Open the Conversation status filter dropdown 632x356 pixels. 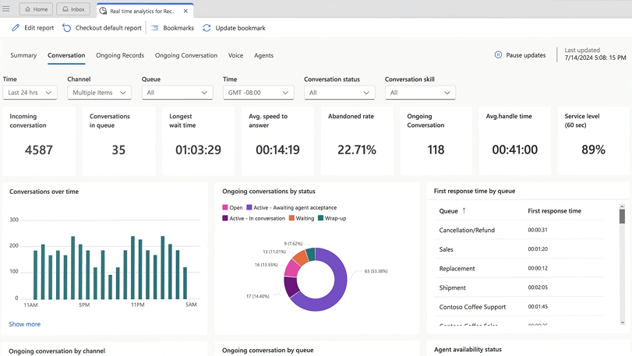[x=339, y=93]
